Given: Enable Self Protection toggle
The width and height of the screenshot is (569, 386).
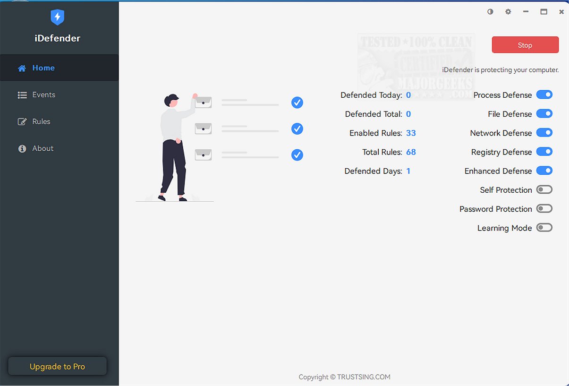Looking at the screenshot, I should (x=544, y=190).
